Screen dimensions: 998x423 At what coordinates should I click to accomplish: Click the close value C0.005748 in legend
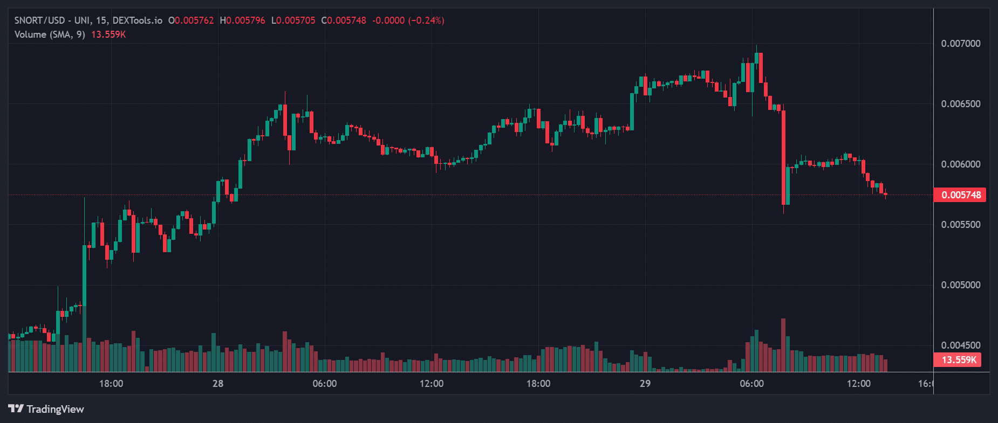tap(344, 20)
